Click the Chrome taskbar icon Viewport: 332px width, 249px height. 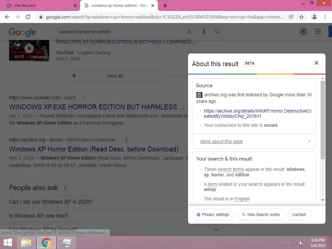pyautogui.click(x=46, y=243)
